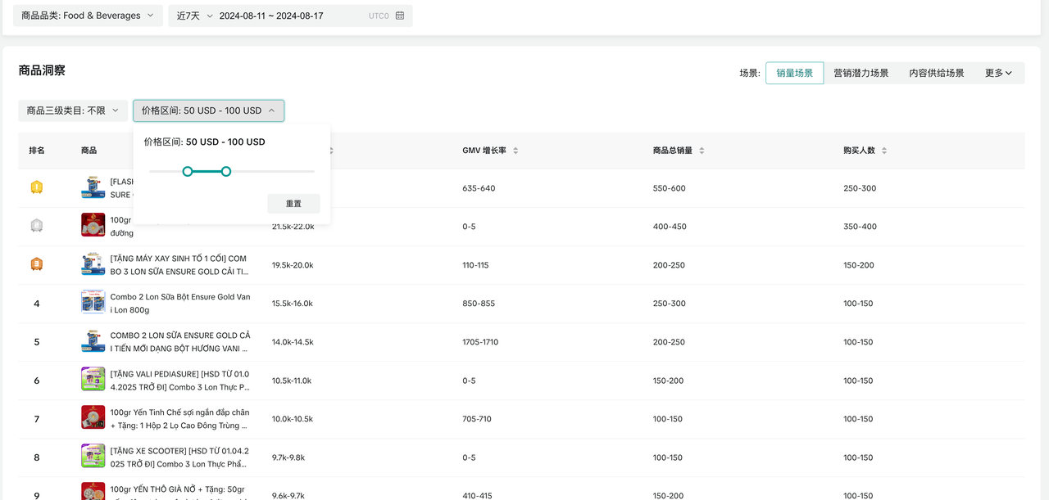The image size is (1049, 500).
Task: Open rank 6 Pediasure product thumbnail
Action: [93, 380]
